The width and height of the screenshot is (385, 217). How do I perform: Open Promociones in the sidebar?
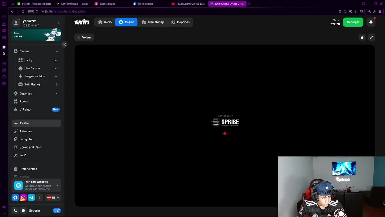point(36,169)
